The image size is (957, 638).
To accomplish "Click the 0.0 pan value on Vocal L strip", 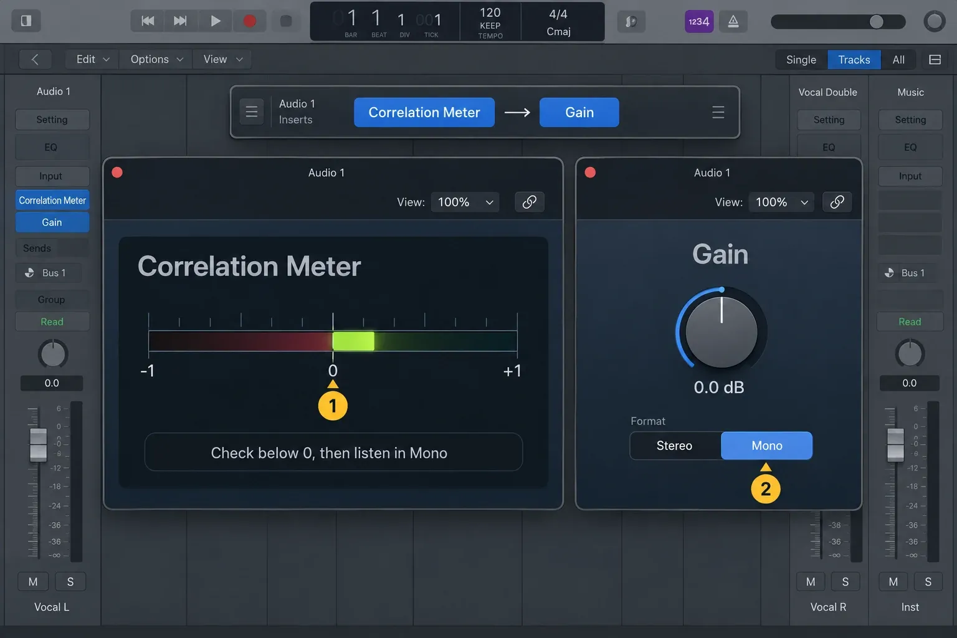I will [52, 383].
